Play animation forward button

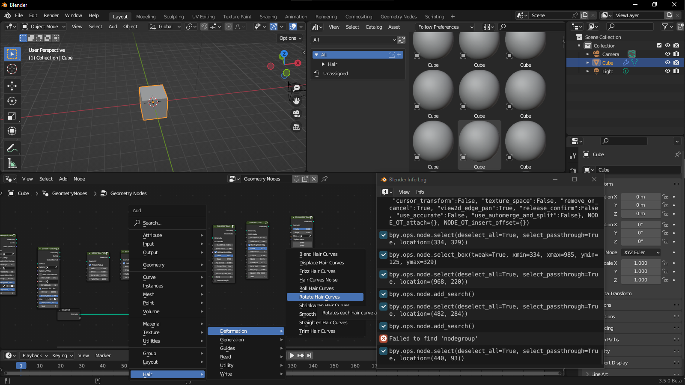coord(292,355)
